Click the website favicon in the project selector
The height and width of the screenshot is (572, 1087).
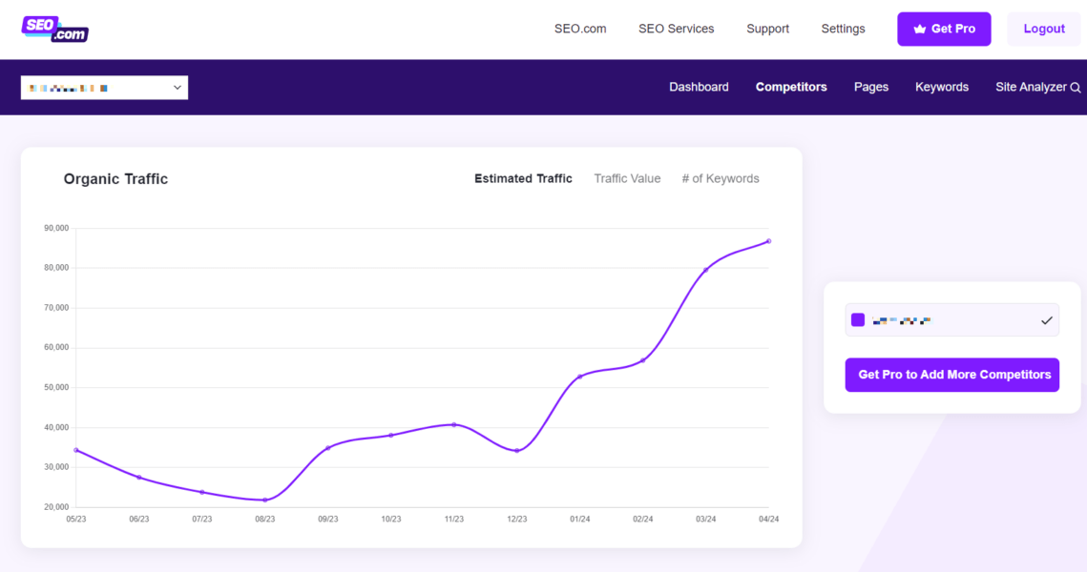click(x=31, y=87)
